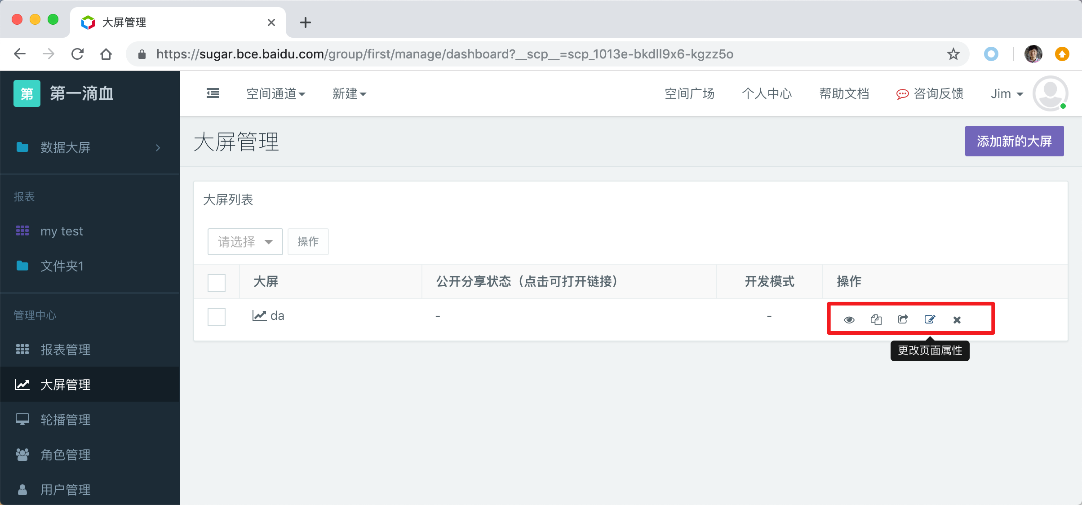Preview the da dashboard with eye icon
Viewport: 1082px width, 505px height.
(849, 319)
